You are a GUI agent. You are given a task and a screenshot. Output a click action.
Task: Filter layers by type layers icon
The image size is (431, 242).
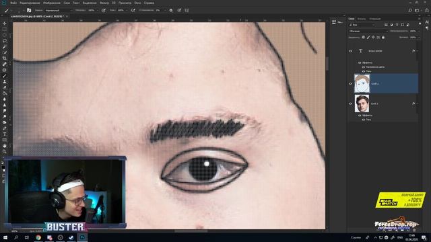[x=397, y=25]
